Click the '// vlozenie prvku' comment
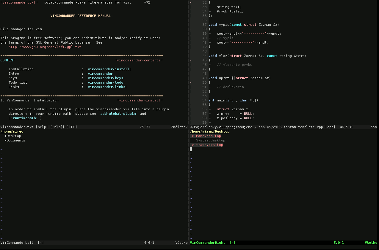 234,65
